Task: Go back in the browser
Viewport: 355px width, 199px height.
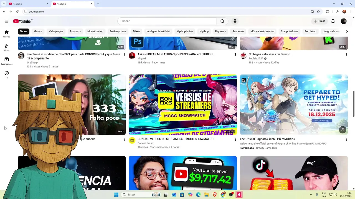Action: tap(4, 12)
